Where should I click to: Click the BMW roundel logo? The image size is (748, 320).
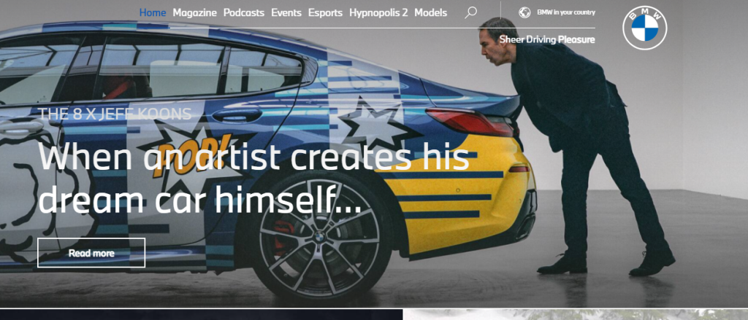[645, 28]
